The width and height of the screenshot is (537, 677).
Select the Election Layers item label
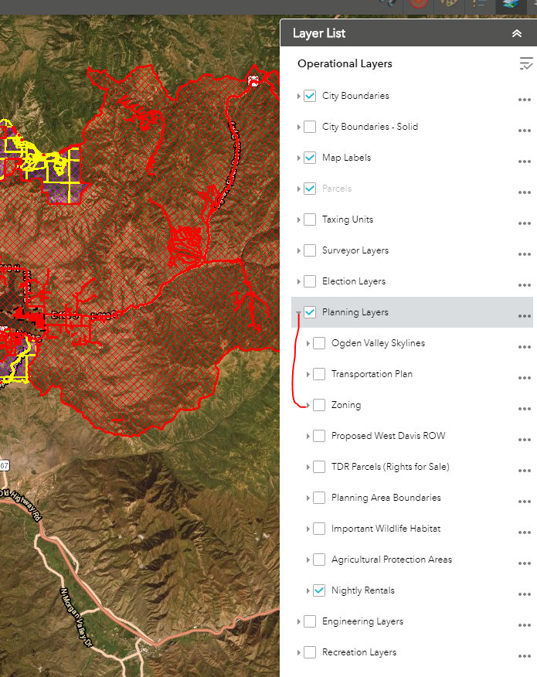(x=353, y=281)
